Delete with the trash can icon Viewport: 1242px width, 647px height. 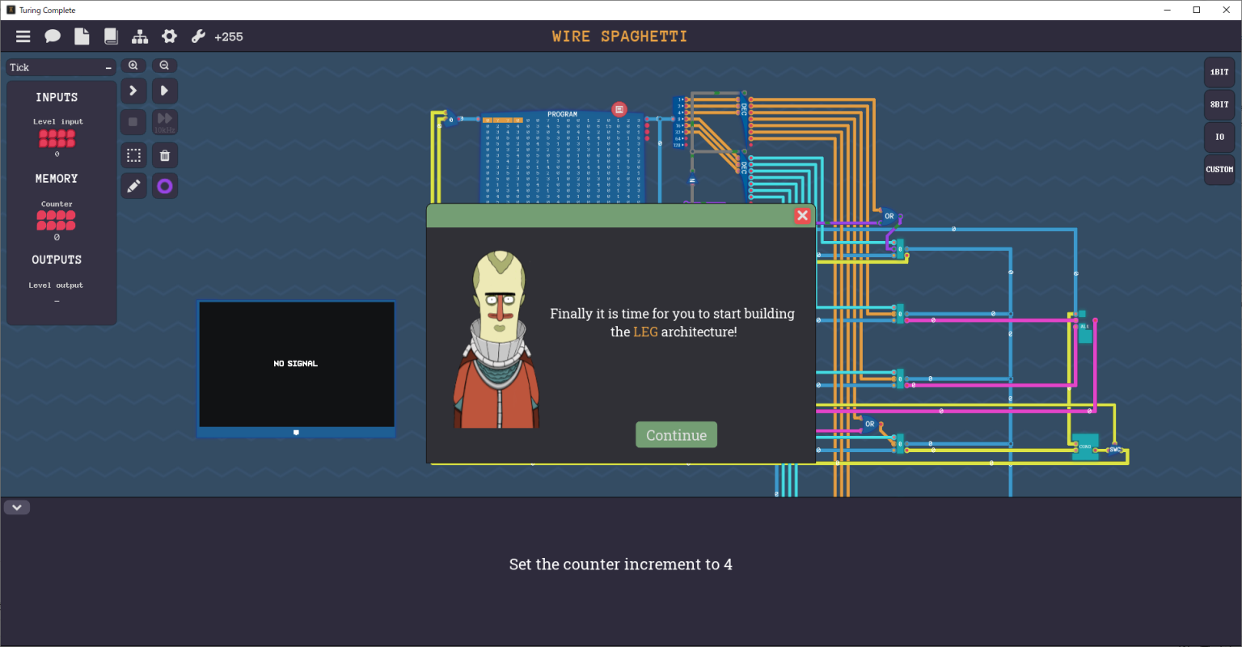click(164, 155)
